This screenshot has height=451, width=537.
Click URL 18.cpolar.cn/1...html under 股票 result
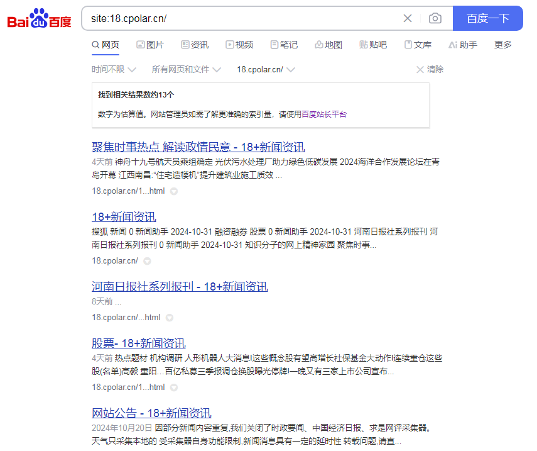(128, 387)
